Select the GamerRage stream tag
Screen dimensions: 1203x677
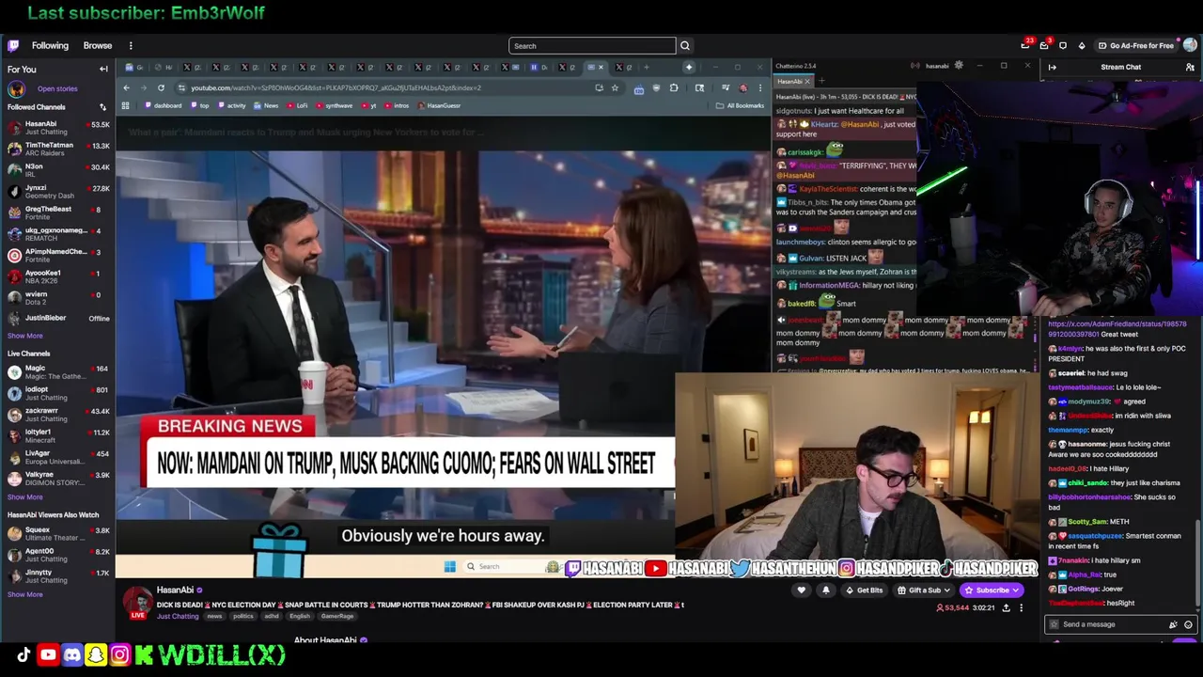pyautogui.click(x=337, y=616)
